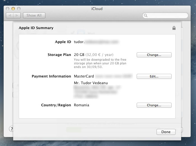This screenshot has width=196, height=146.
Task: Click the downgrade notice ending 30/09/50
Action: pyautogui.click(x=100, y=63)
